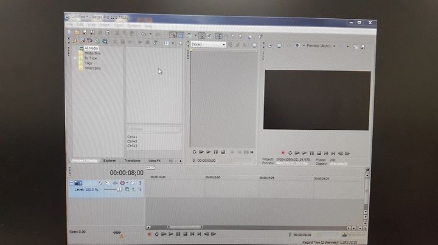438x245 pixels.
Task: Toggle Enable Snapping in main toolbar
Action: tap(173, 35)
